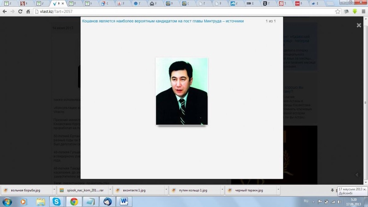Viewport: 368px width, 207px height.
Task: Open Windows Explorer from the taskbar
Action: point(40,201)
